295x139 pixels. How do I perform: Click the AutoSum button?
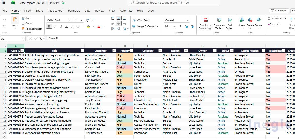click(275, 19)
